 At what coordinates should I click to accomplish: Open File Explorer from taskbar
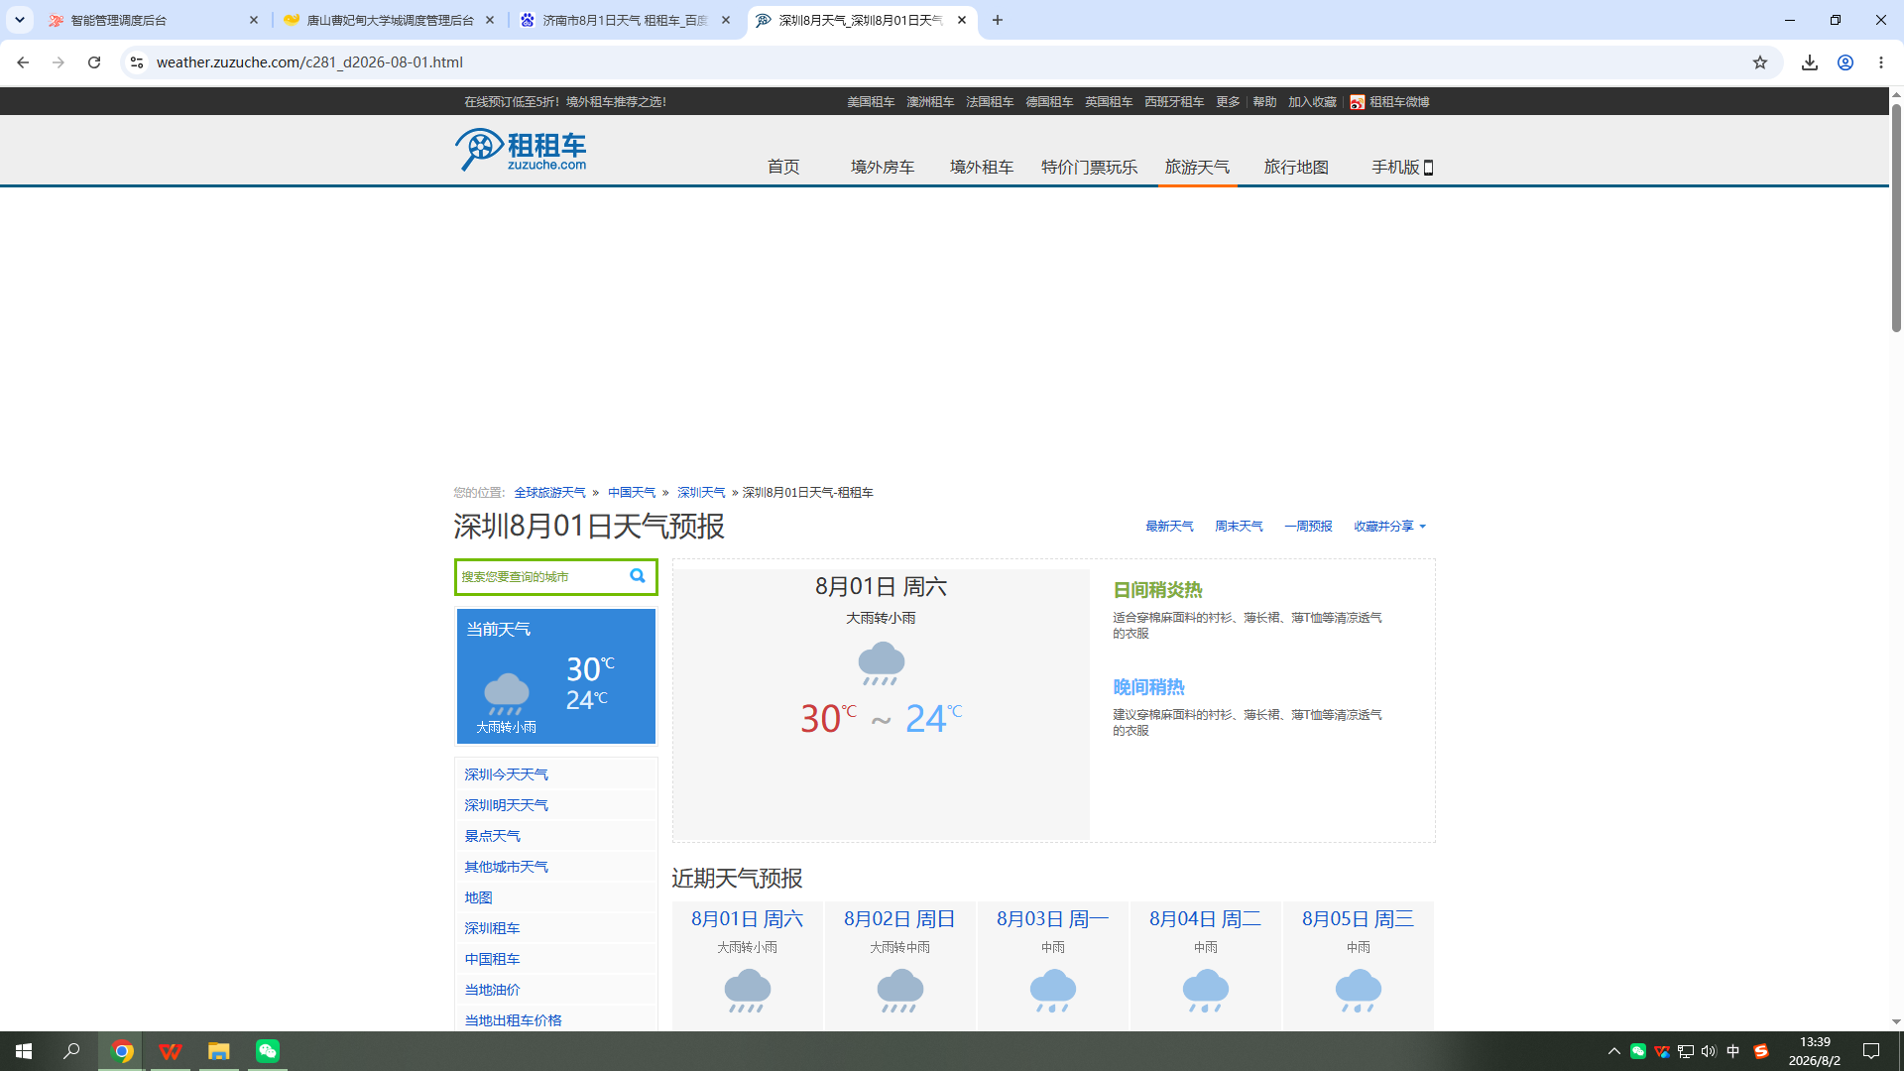(219, 1051)
